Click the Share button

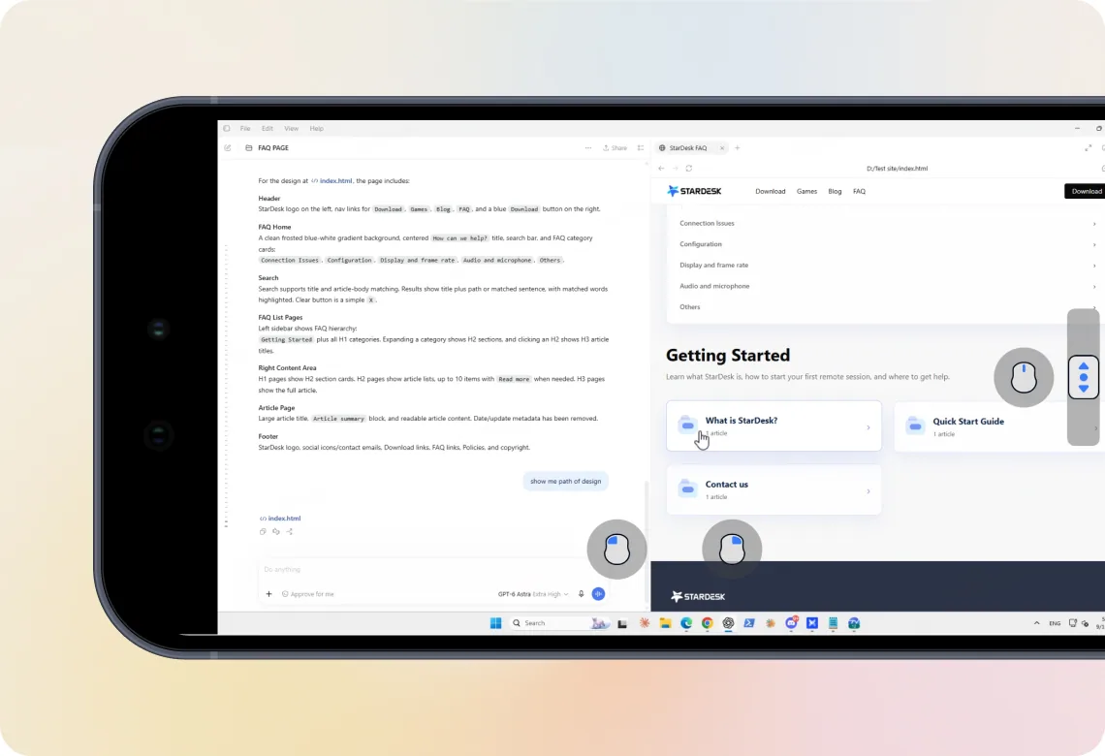pyautogui.click(x=616, y=148)
